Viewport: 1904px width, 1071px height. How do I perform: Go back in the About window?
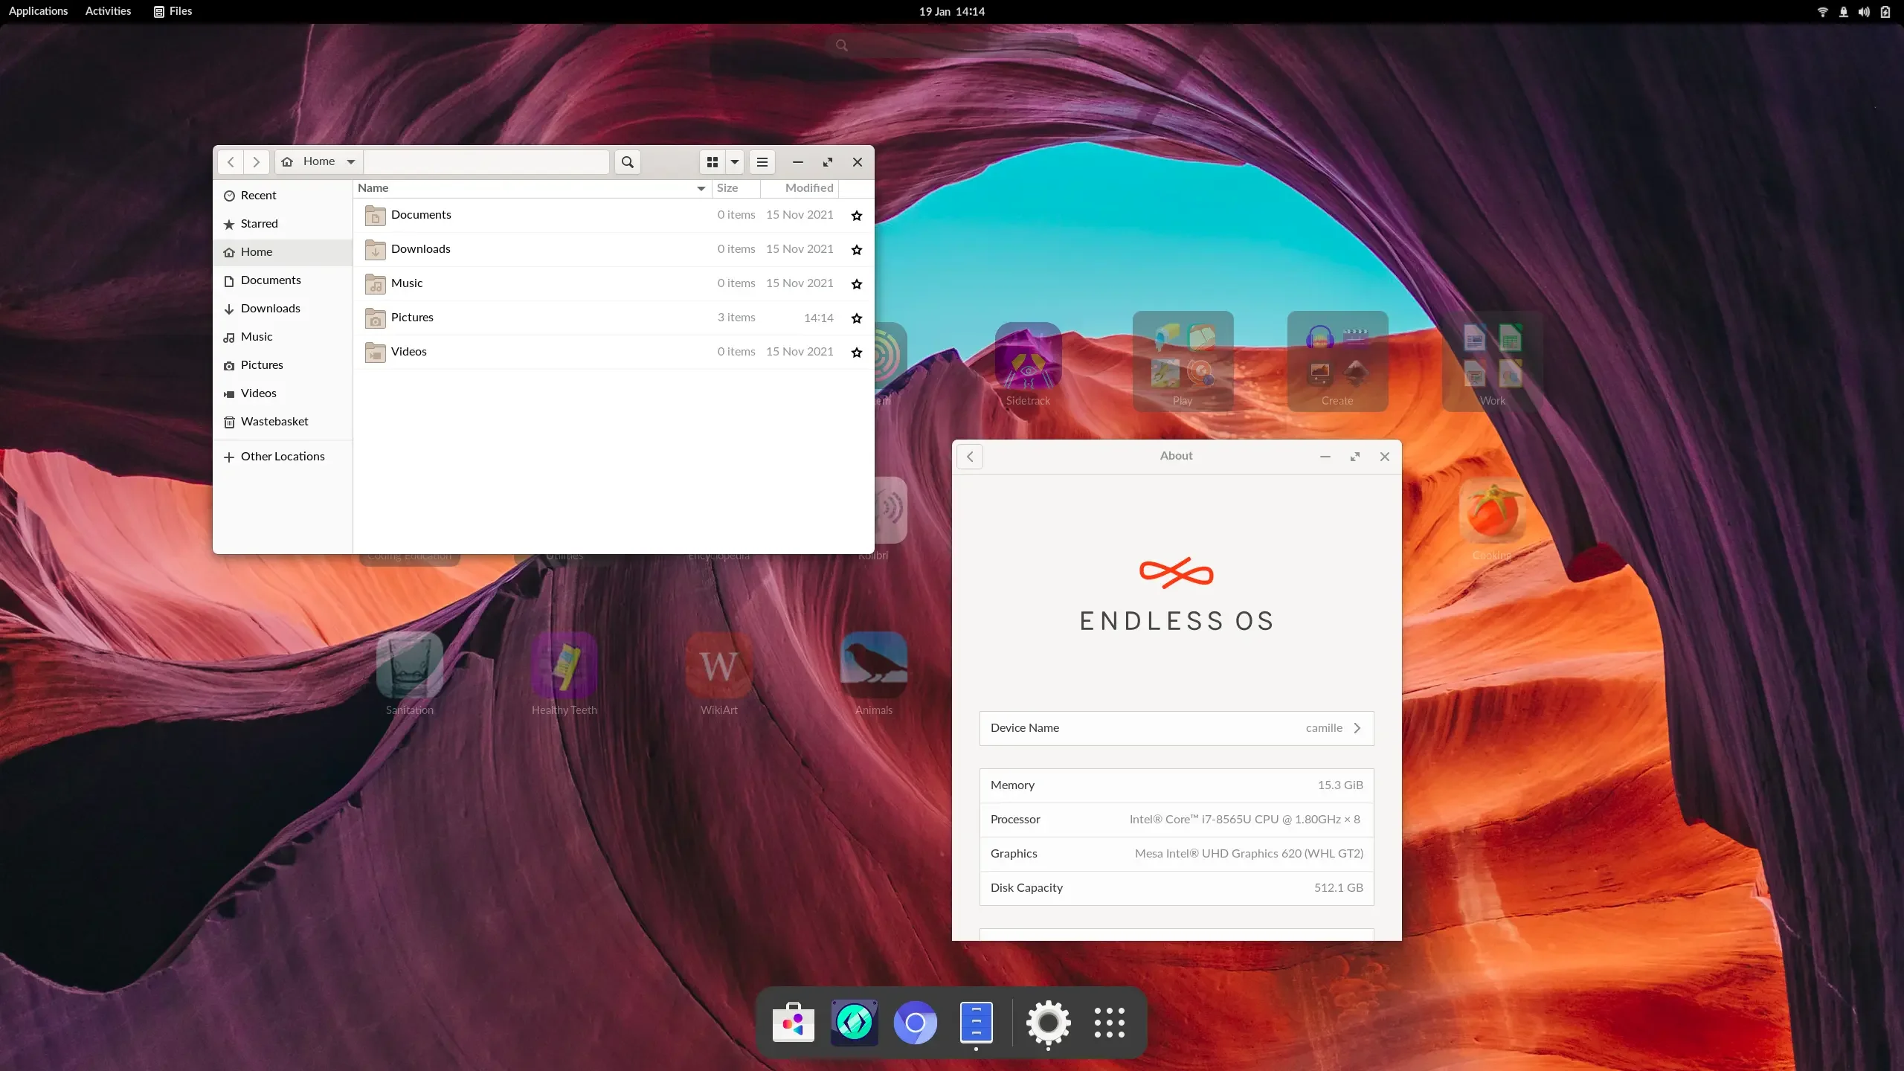coord(970,457)
